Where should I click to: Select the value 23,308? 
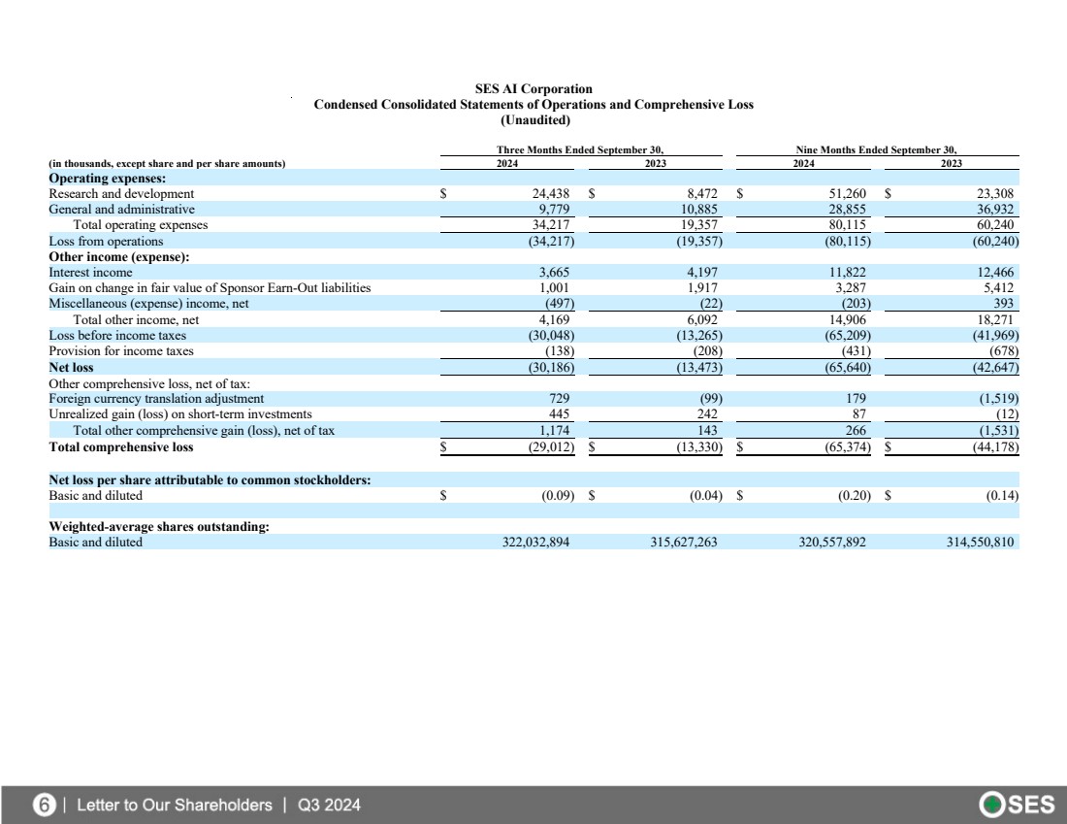995,193
